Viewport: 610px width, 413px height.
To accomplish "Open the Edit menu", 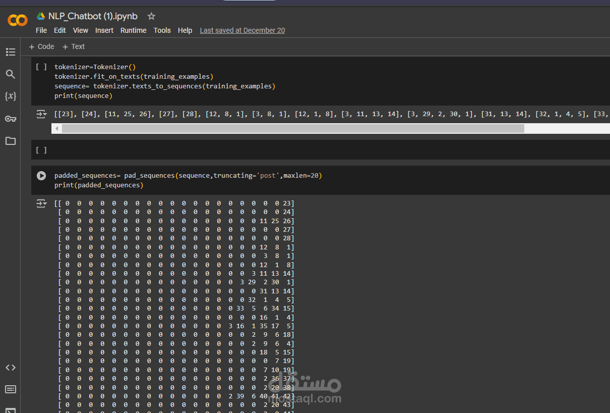I will [60, 30].
